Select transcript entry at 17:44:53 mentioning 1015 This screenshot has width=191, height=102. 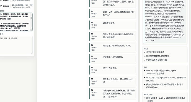(x=113, y=48)
